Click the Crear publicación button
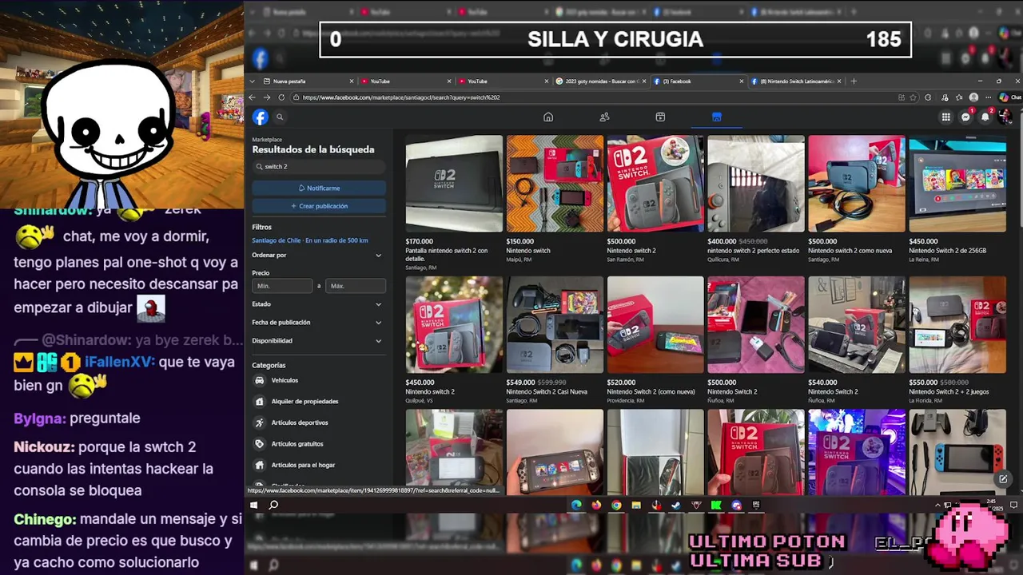The image size is (1023, 575). (319, 206)
